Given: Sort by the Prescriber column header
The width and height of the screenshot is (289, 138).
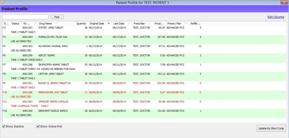Looking at the screenshot, I should [143, 23].
